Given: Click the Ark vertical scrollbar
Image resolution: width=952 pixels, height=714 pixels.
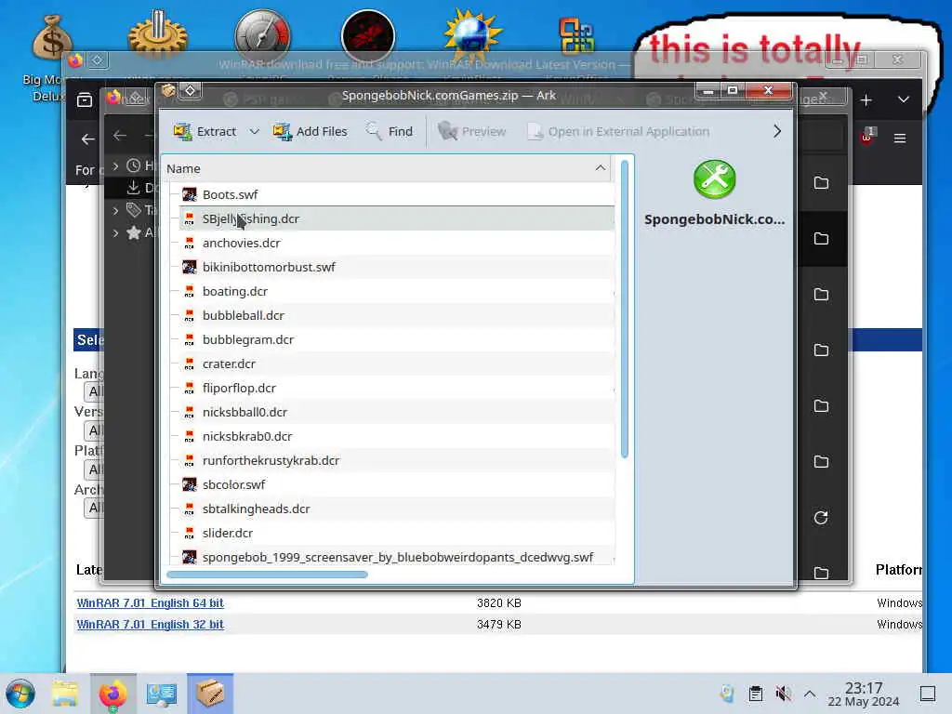Looking at the screenshot, I should click(624, 309).
